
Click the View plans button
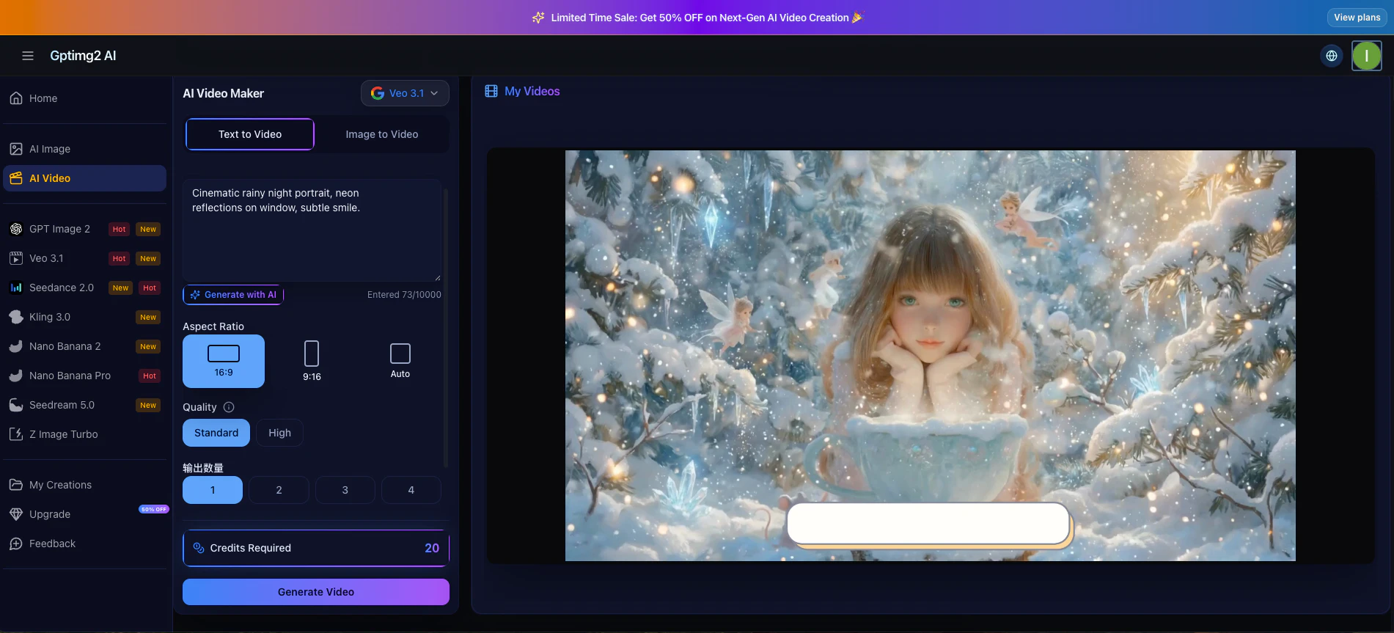[1357, 18]
